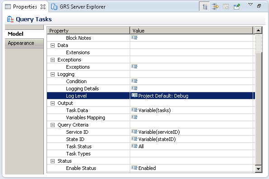The width and height of the screenshot is (269, 179).
Task: Collapse the Query Criteria category
Action: coord(52,125)
